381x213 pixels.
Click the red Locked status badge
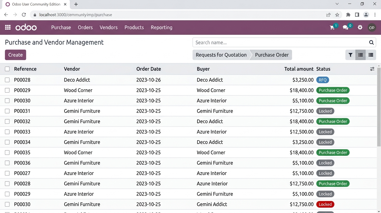tap(325, 204)
